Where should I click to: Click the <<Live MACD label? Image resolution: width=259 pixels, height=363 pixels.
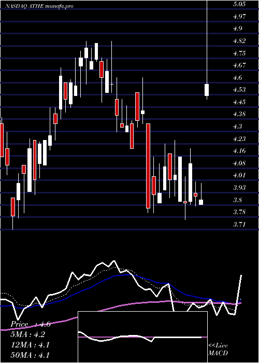click(x=218, y=350)
